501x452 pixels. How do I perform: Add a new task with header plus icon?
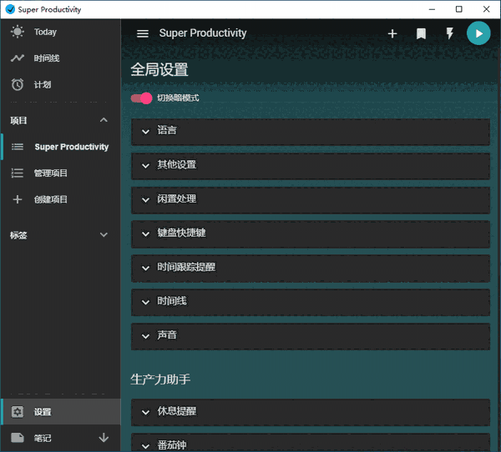[x=392, y=33]
